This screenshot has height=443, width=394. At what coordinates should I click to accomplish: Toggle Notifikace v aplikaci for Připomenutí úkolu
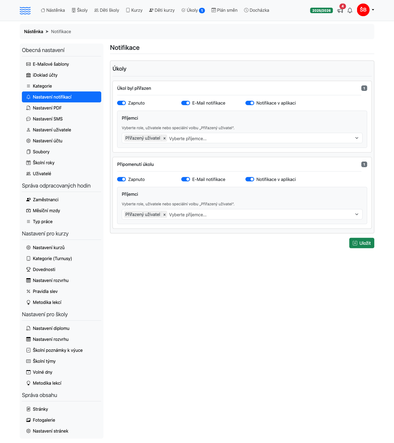pos(250,179)
